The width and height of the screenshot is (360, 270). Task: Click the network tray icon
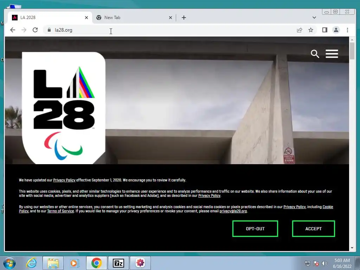[x=307, y=263]
